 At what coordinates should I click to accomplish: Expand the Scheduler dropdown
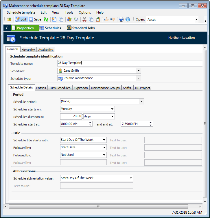pyautogui.click(x=139, y=71)
